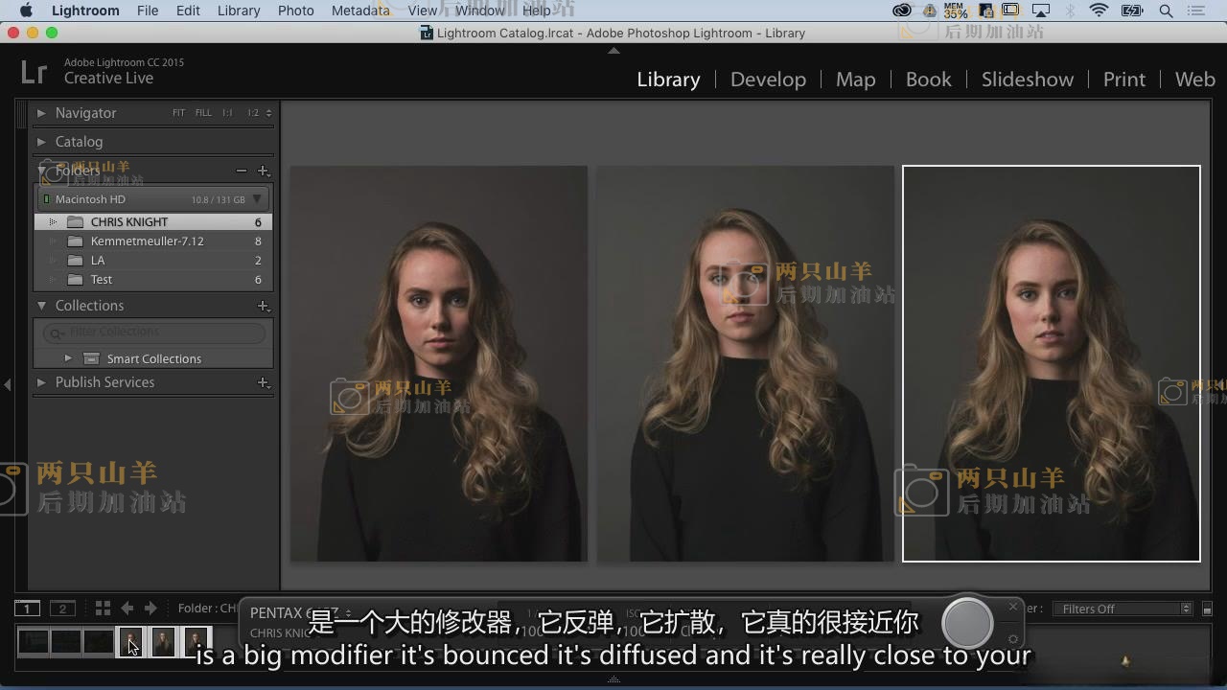
Task: Click the minus icon in Folders panel
Action: pos(242,171)
